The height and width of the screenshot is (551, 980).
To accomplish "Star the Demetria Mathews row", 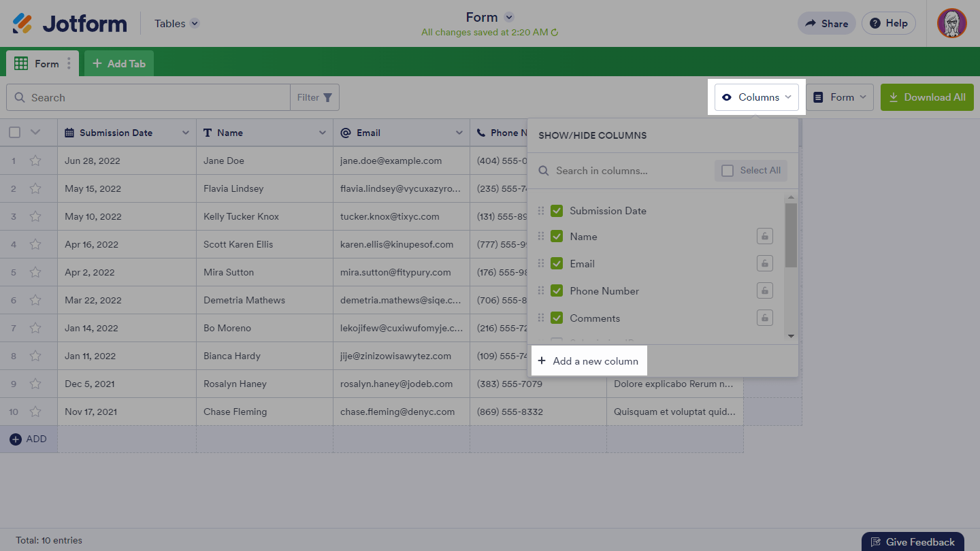I will click(35, 300).
